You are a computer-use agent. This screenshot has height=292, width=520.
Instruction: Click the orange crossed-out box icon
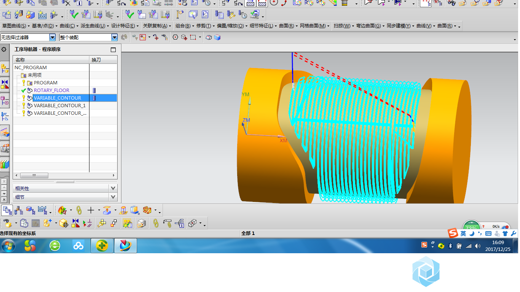point(147,210)
